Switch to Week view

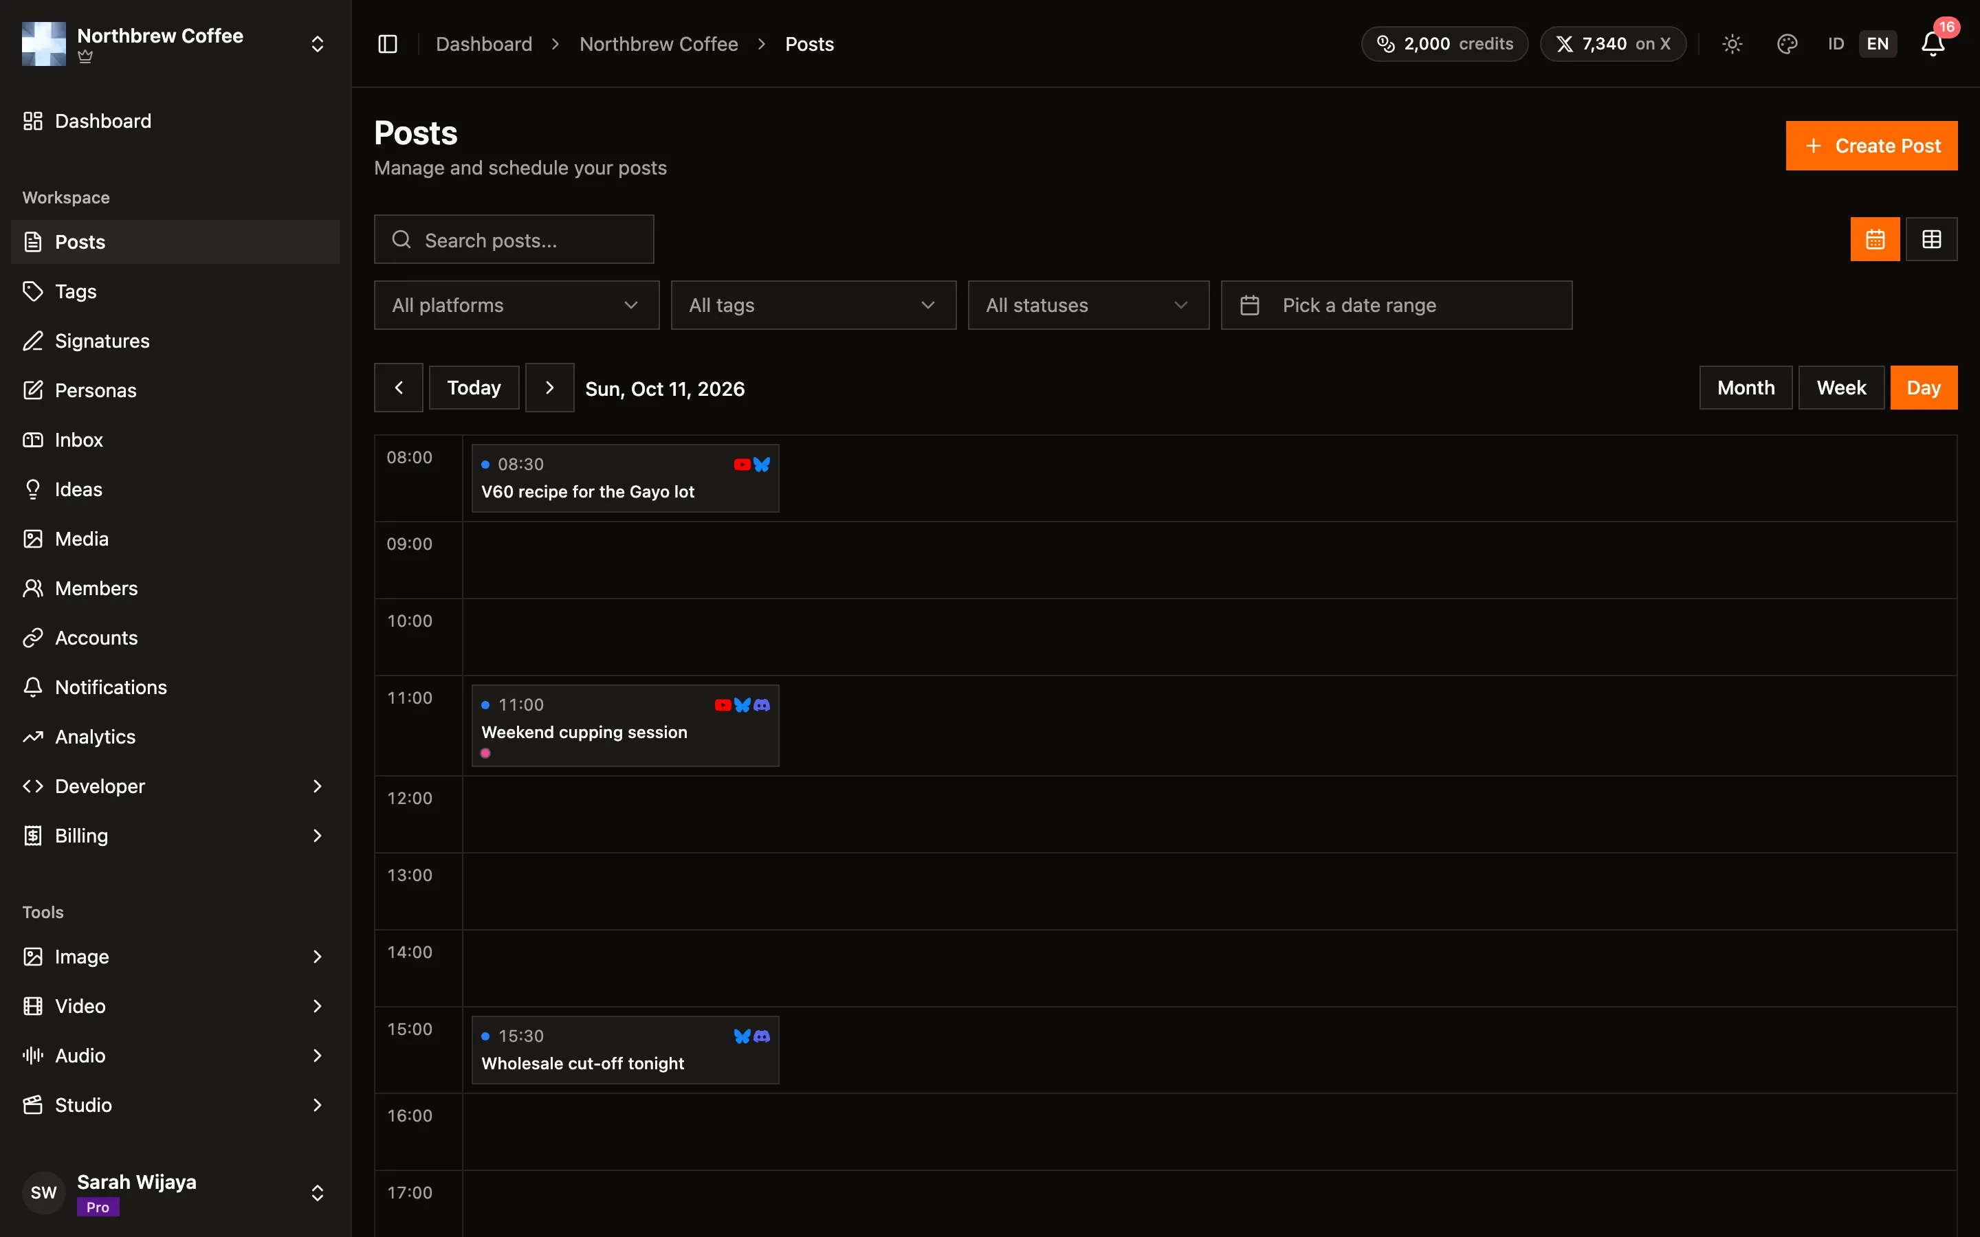[1842, 388]
